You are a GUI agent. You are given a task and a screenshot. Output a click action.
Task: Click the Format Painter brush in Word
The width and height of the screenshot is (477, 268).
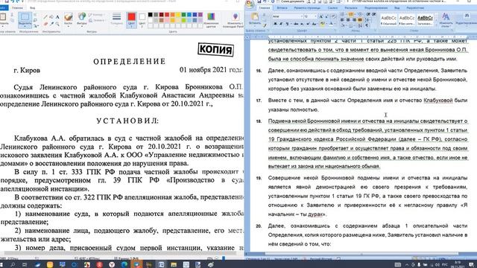(x=265, y=25)
